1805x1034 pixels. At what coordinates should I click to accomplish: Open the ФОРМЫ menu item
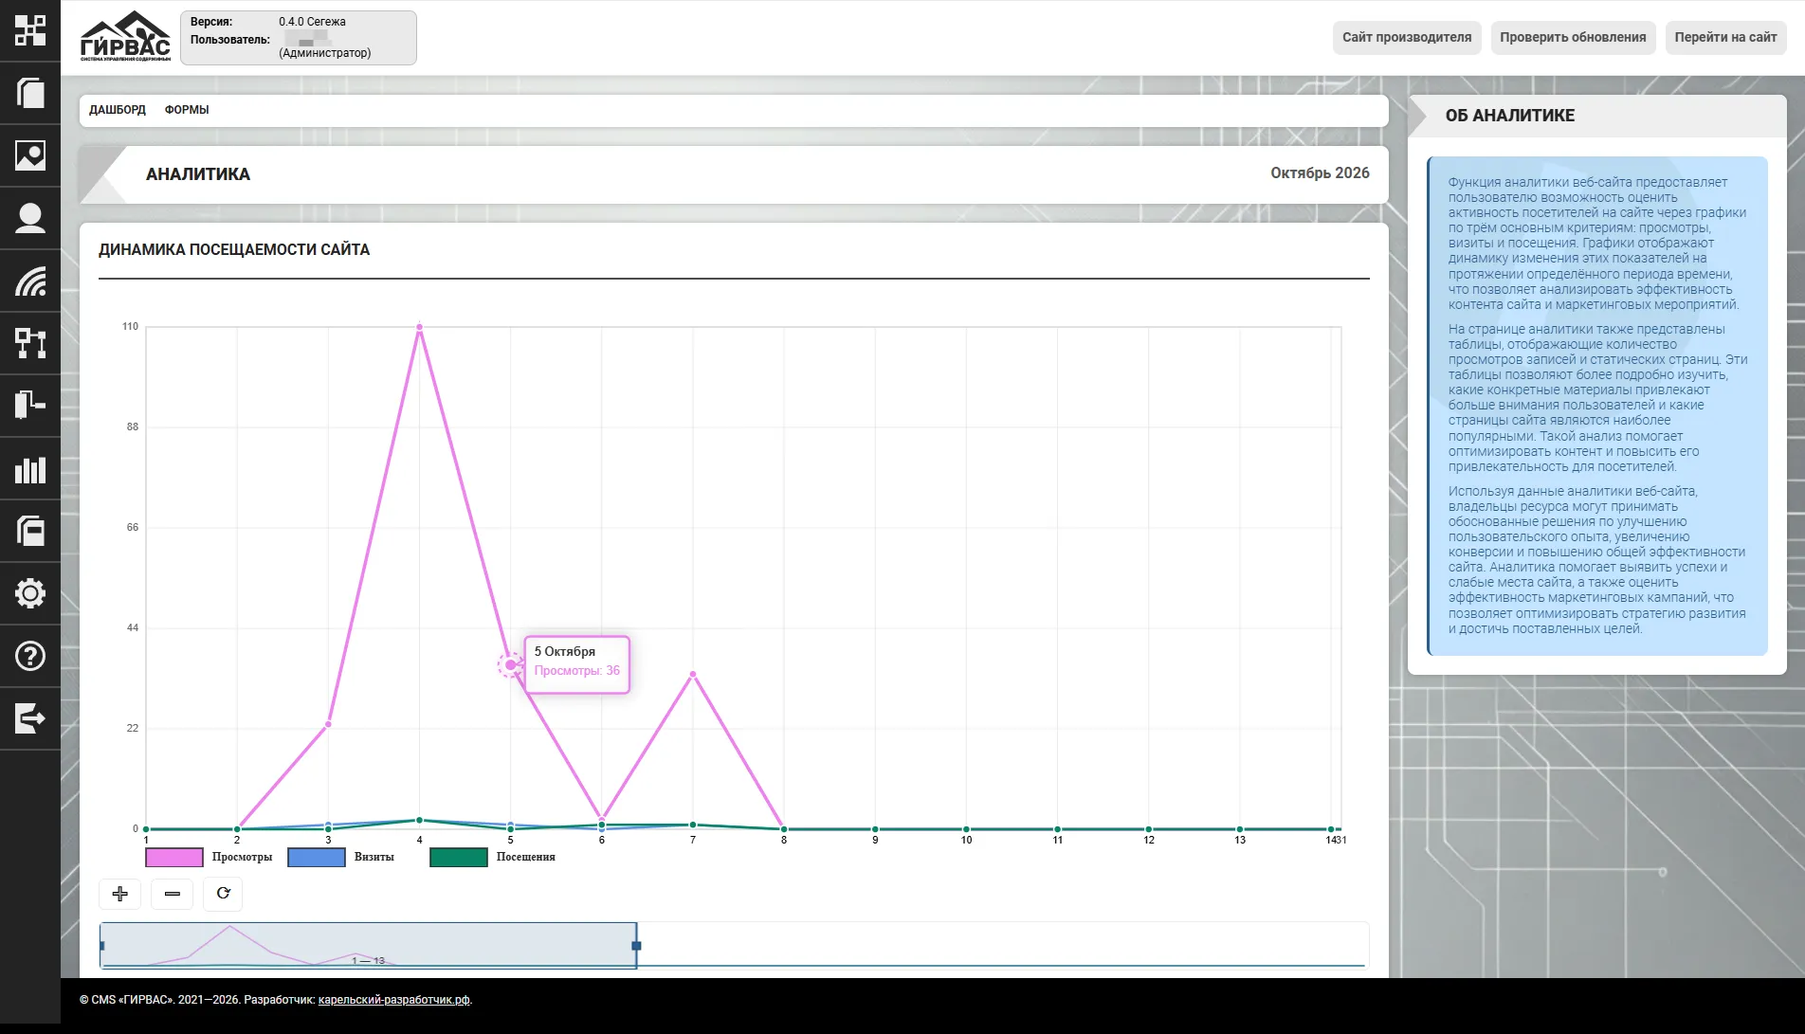(187, 110)
